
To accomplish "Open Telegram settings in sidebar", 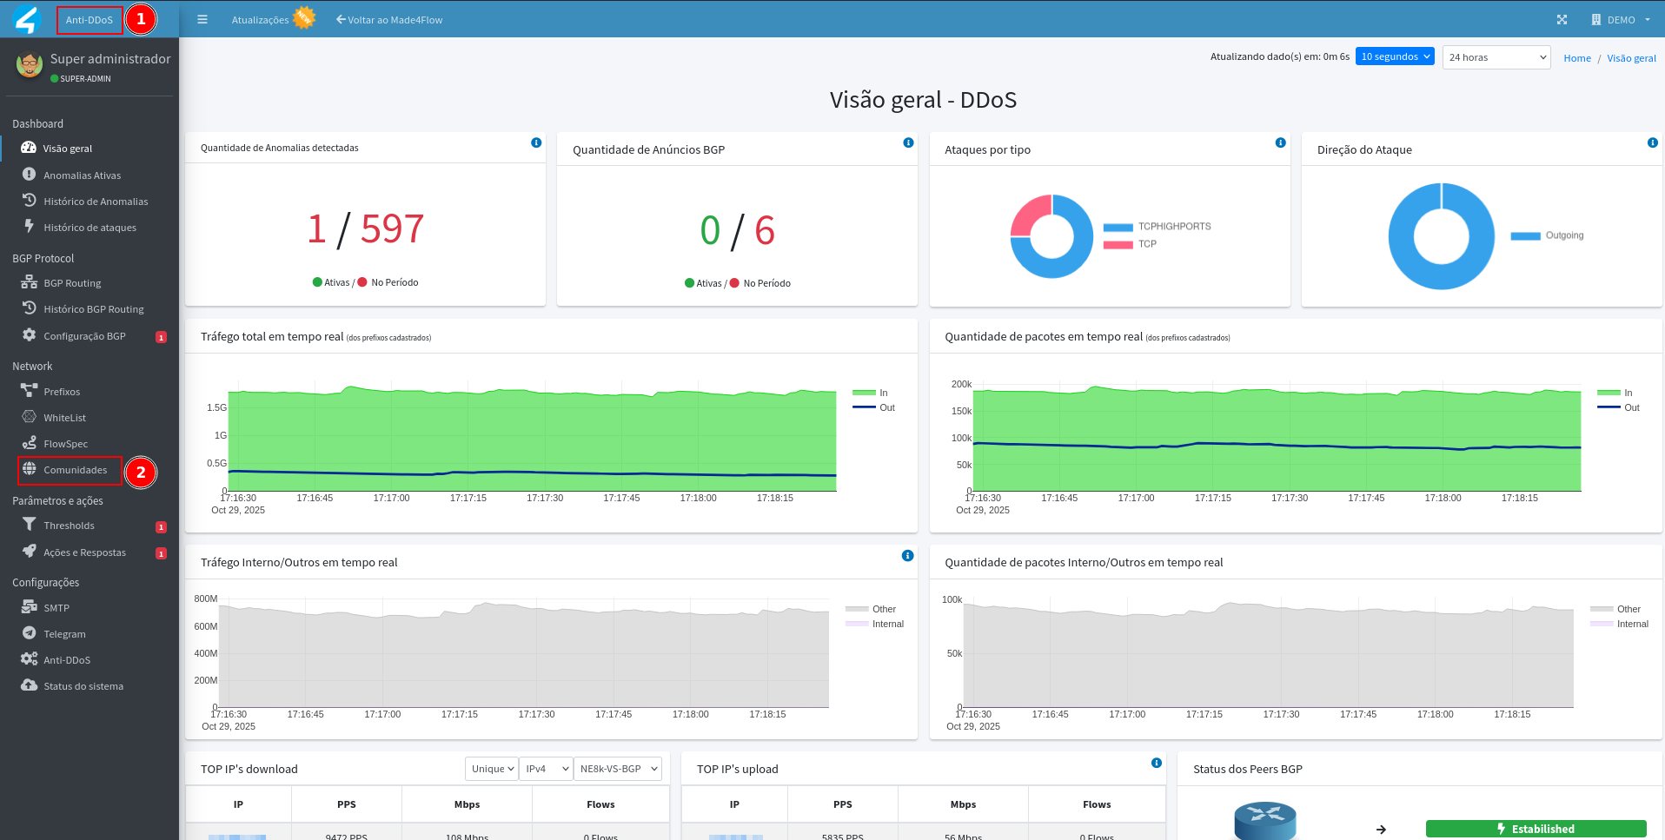I will [x=64, y=634].
